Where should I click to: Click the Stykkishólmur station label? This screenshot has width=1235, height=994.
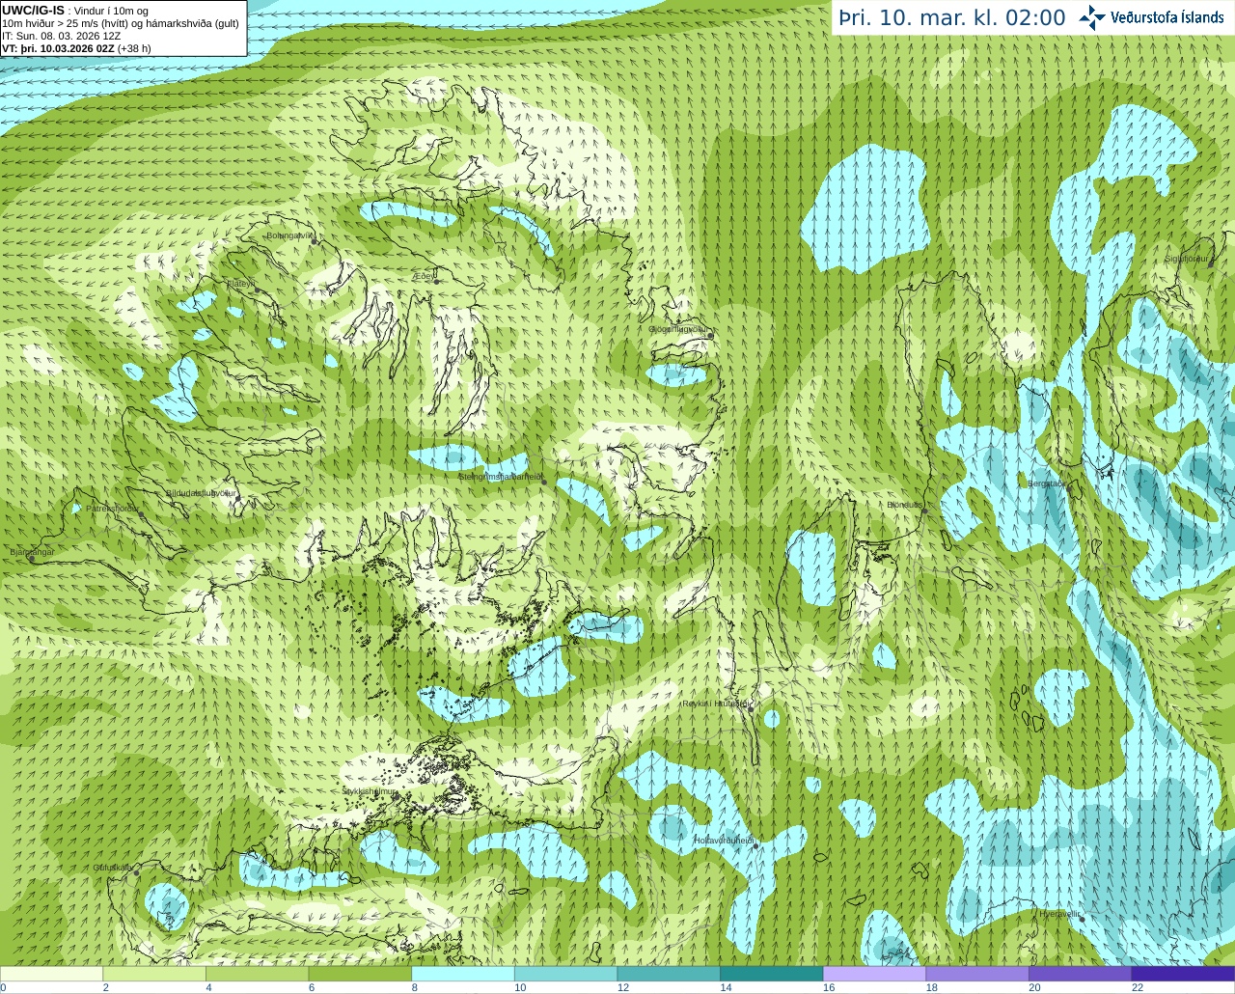[x=370, y=790]
